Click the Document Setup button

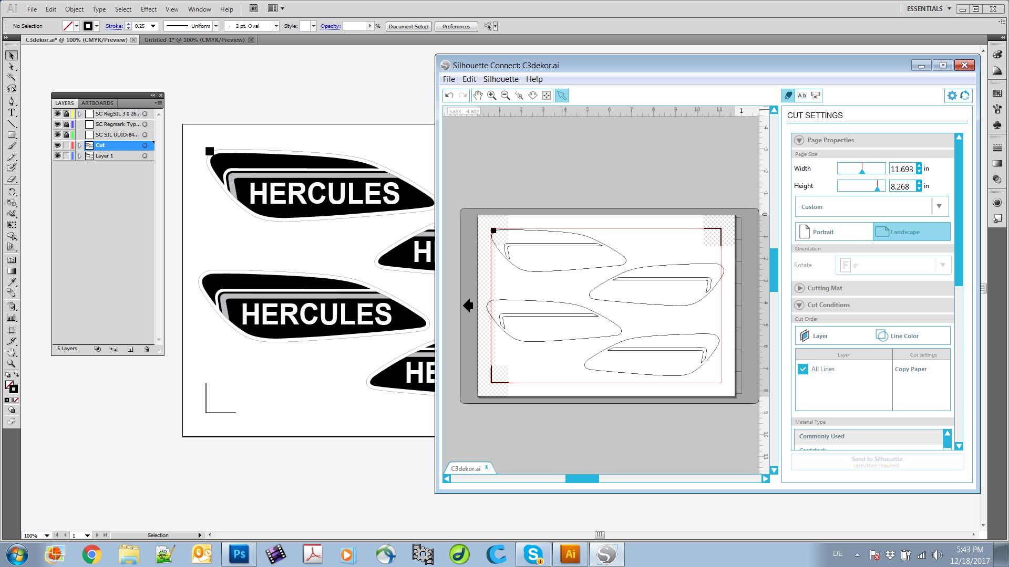(408, 26)
